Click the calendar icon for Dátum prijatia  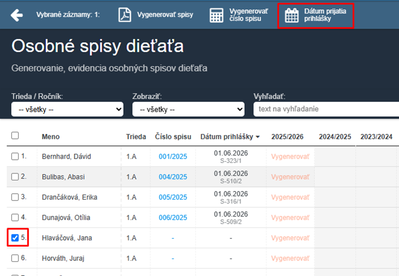[x=292, y=15]
